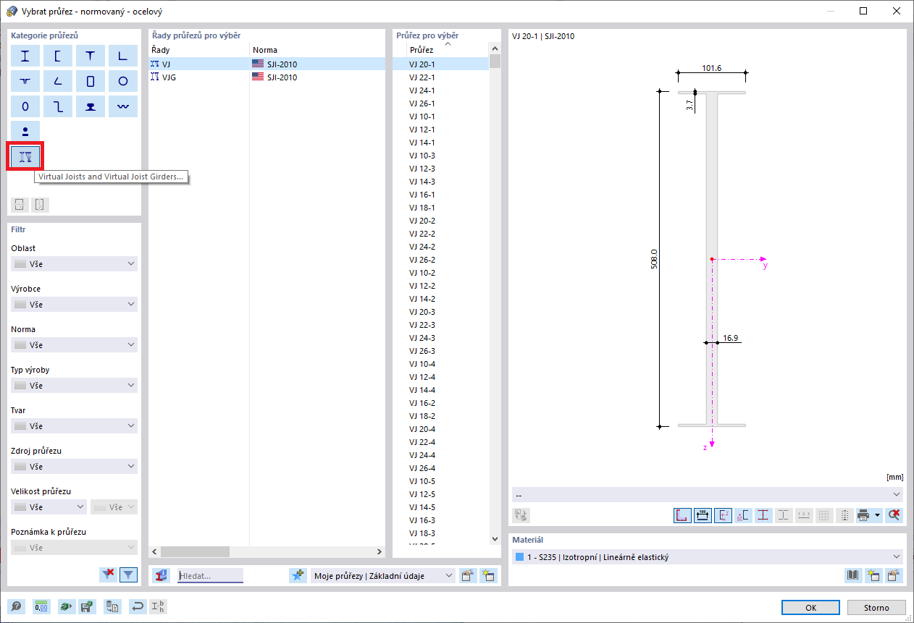Click the blue material color swatch
This screenshot has width=914, height=623.
pyautogui.click(x=519, y=557)
